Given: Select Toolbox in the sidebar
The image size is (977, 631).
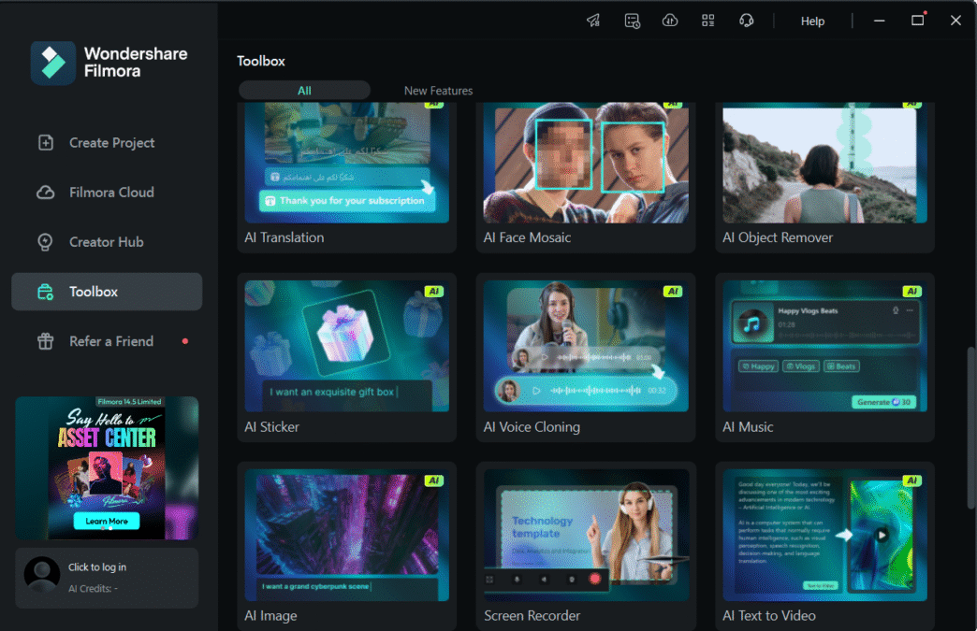Looking at the screenshot, I should pos(107,292).
